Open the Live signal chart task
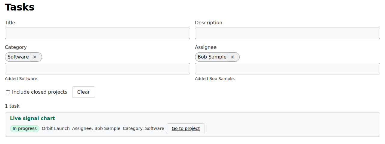This screenshot has width=385, height=144. pyautogui.click(x=32, y=118)
